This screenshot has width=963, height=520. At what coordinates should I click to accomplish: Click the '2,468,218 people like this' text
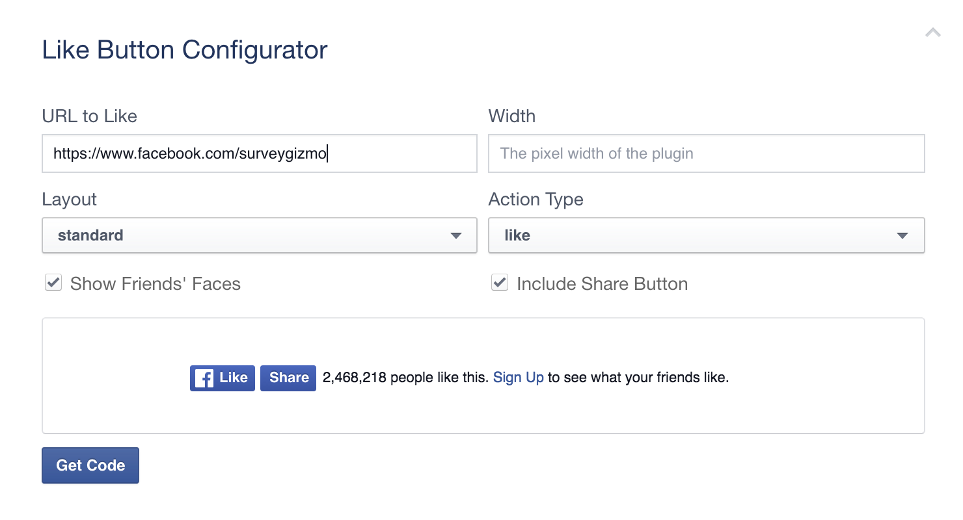tap(405, 378)
